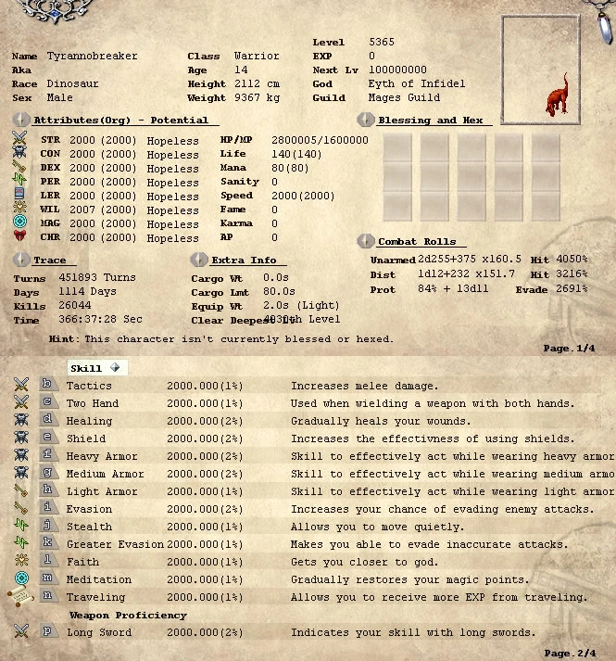The width and height of the screenshot is (616, 661).
Task: Click the LER attribute book icon
Action: point(20,197)
